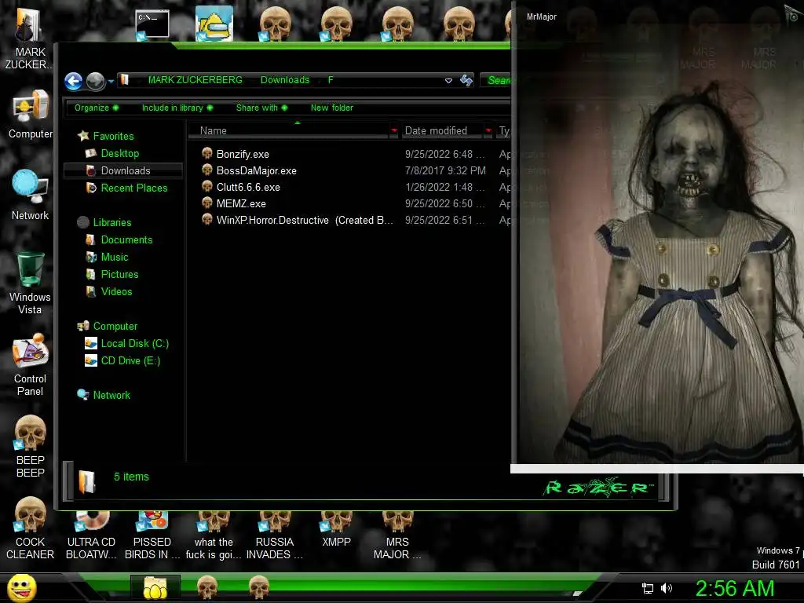The height and width of the screenshot is (603, 804).
Task: Select Desktop under Favorites
Action: pos(119,153)
